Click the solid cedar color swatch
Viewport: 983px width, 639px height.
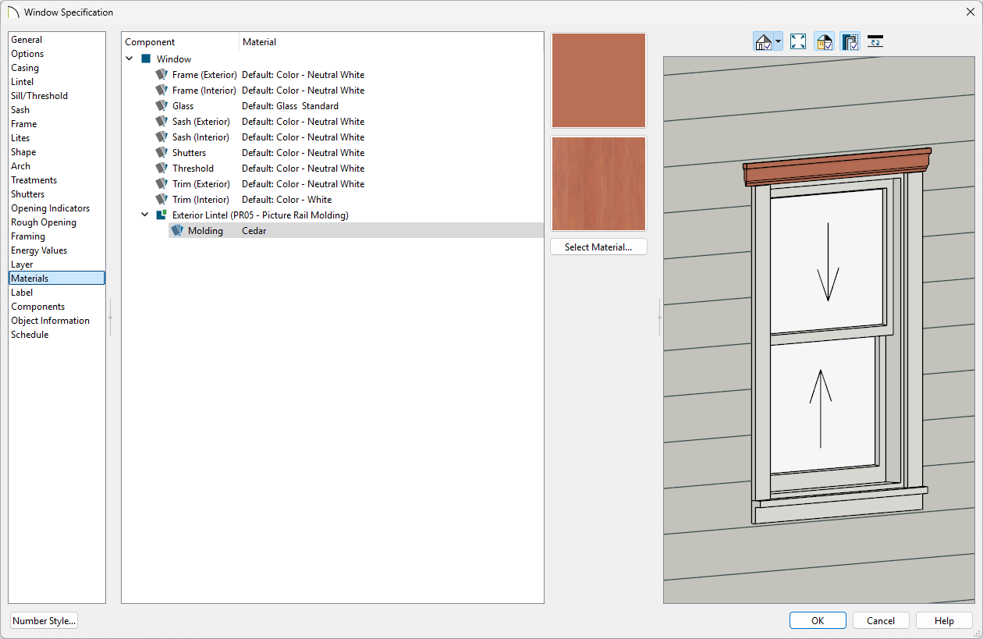coord(598,80)
